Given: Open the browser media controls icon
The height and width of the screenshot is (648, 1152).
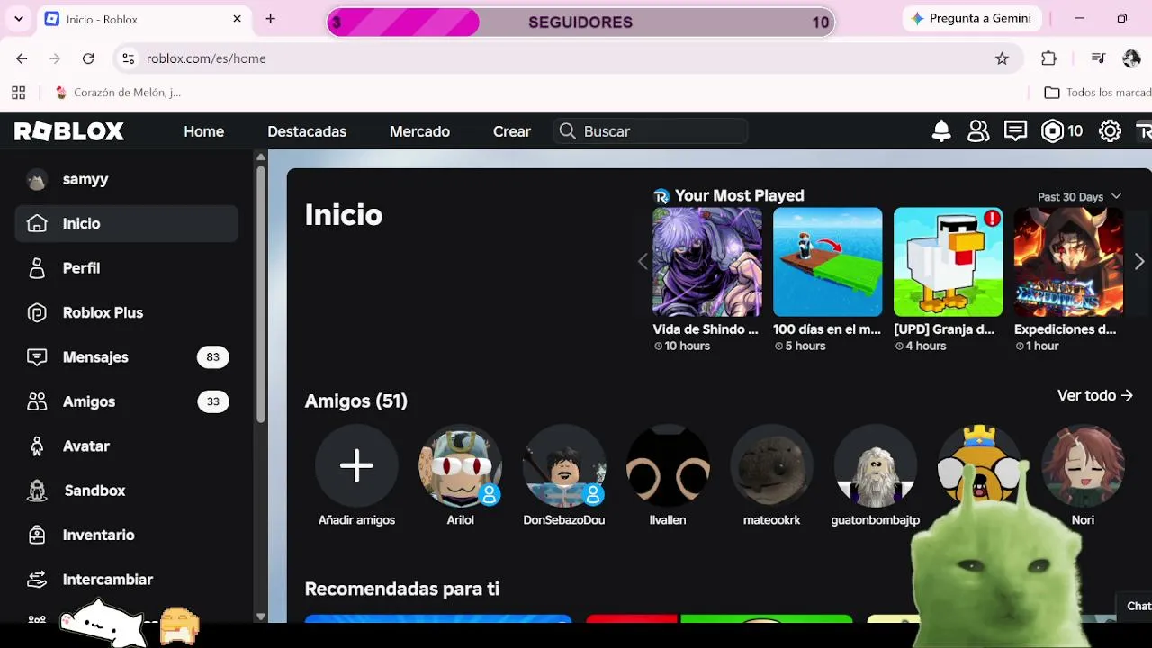Looking at the screenshot, I should point(1098,58).
